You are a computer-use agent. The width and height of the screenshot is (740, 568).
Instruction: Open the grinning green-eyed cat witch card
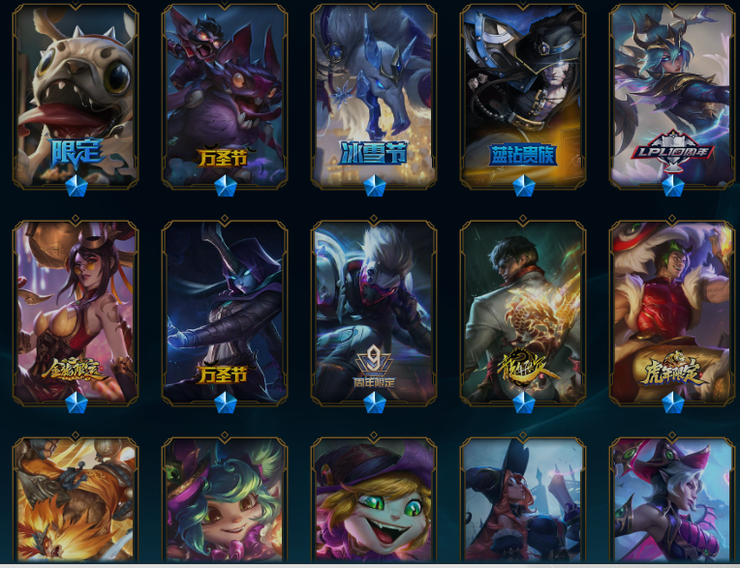[x=374, y=499]
